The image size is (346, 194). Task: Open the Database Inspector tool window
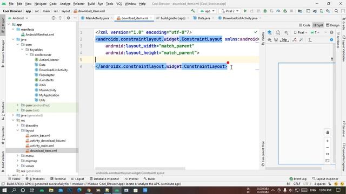pos(104,179)
